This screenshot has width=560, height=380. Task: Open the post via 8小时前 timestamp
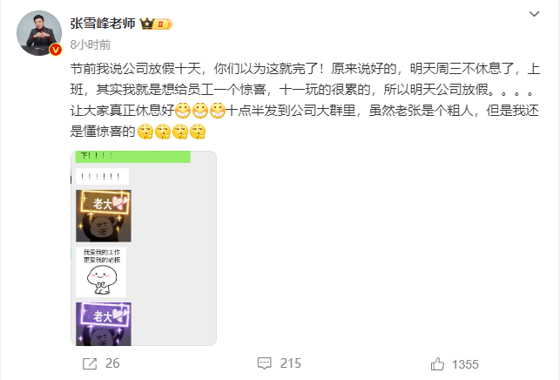[91, 44]
